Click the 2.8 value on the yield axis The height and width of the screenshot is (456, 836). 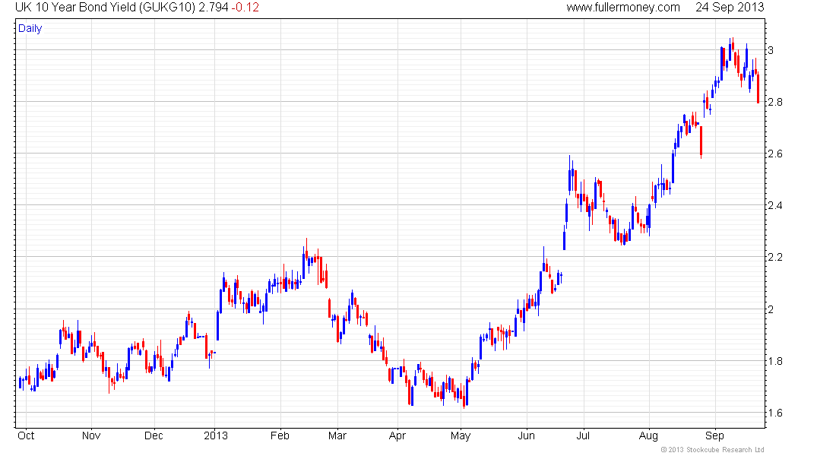point(775,102)
